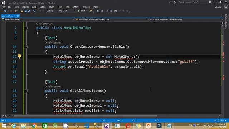The height and width of the screenshot is (129, 229).
Task: Open Internet Explorer from the taskbar
Action: (14, 126)
